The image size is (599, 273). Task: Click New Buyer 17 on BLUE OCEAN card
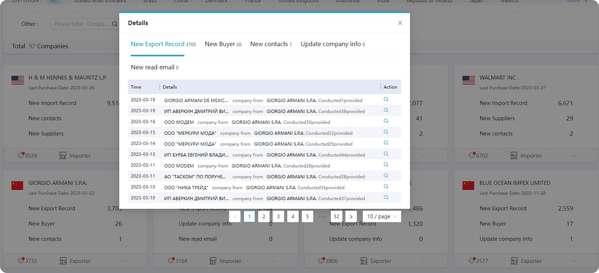[526, 224]
